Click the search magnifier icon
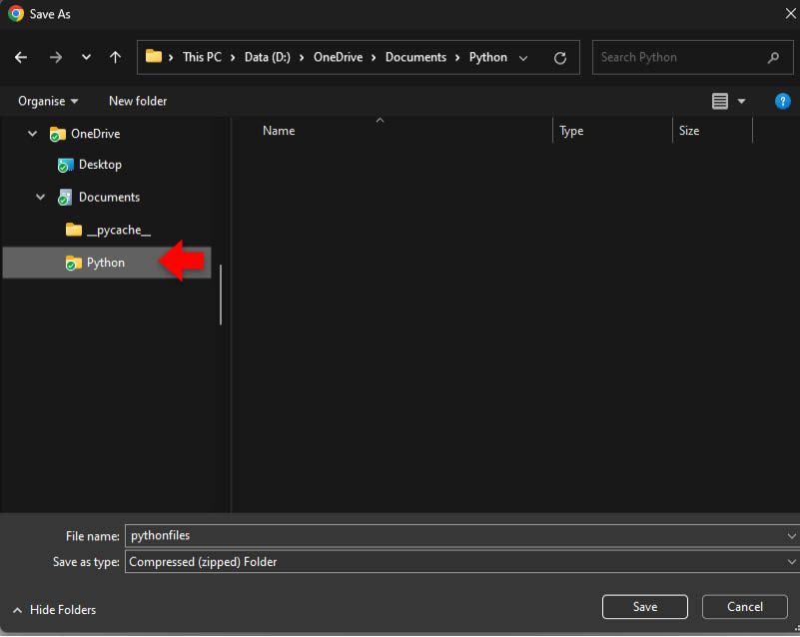 point(773,58)
